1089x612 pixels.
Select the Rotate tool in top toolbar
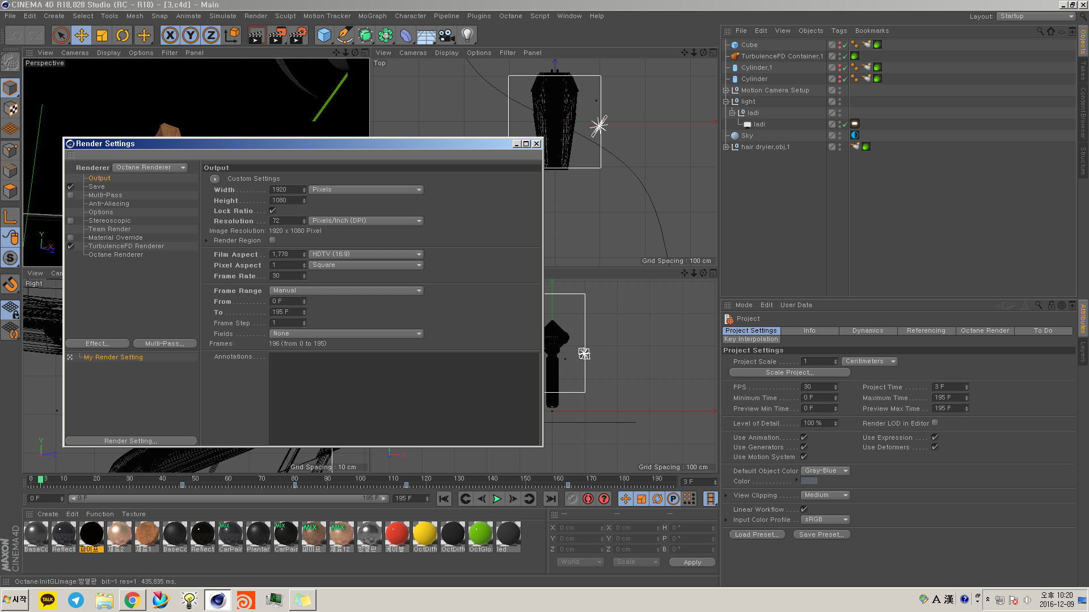(x=123, y=36)
